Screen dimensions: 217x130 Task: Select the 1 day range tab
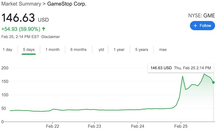pos(7,50)
